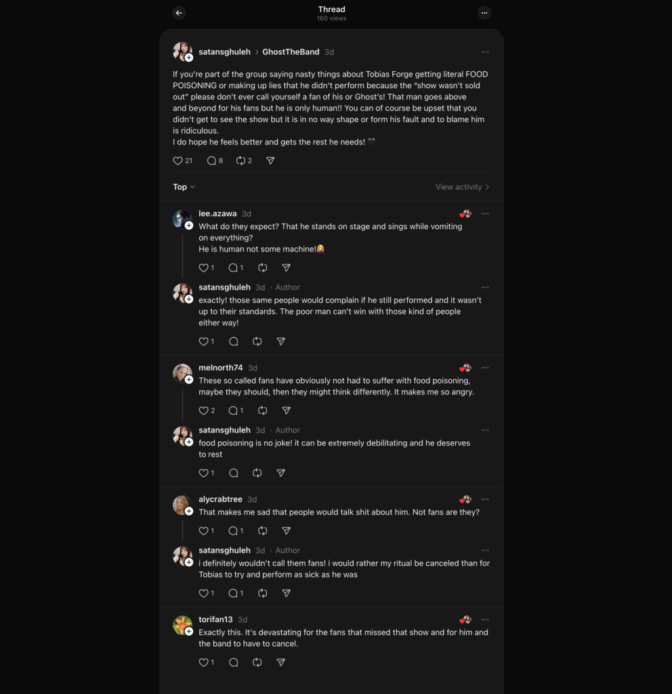The width and height of the screenshot is (672, 694).
Task: Reply to torifan13's comment
Action: pyautogui.click(x=234, y=663)
